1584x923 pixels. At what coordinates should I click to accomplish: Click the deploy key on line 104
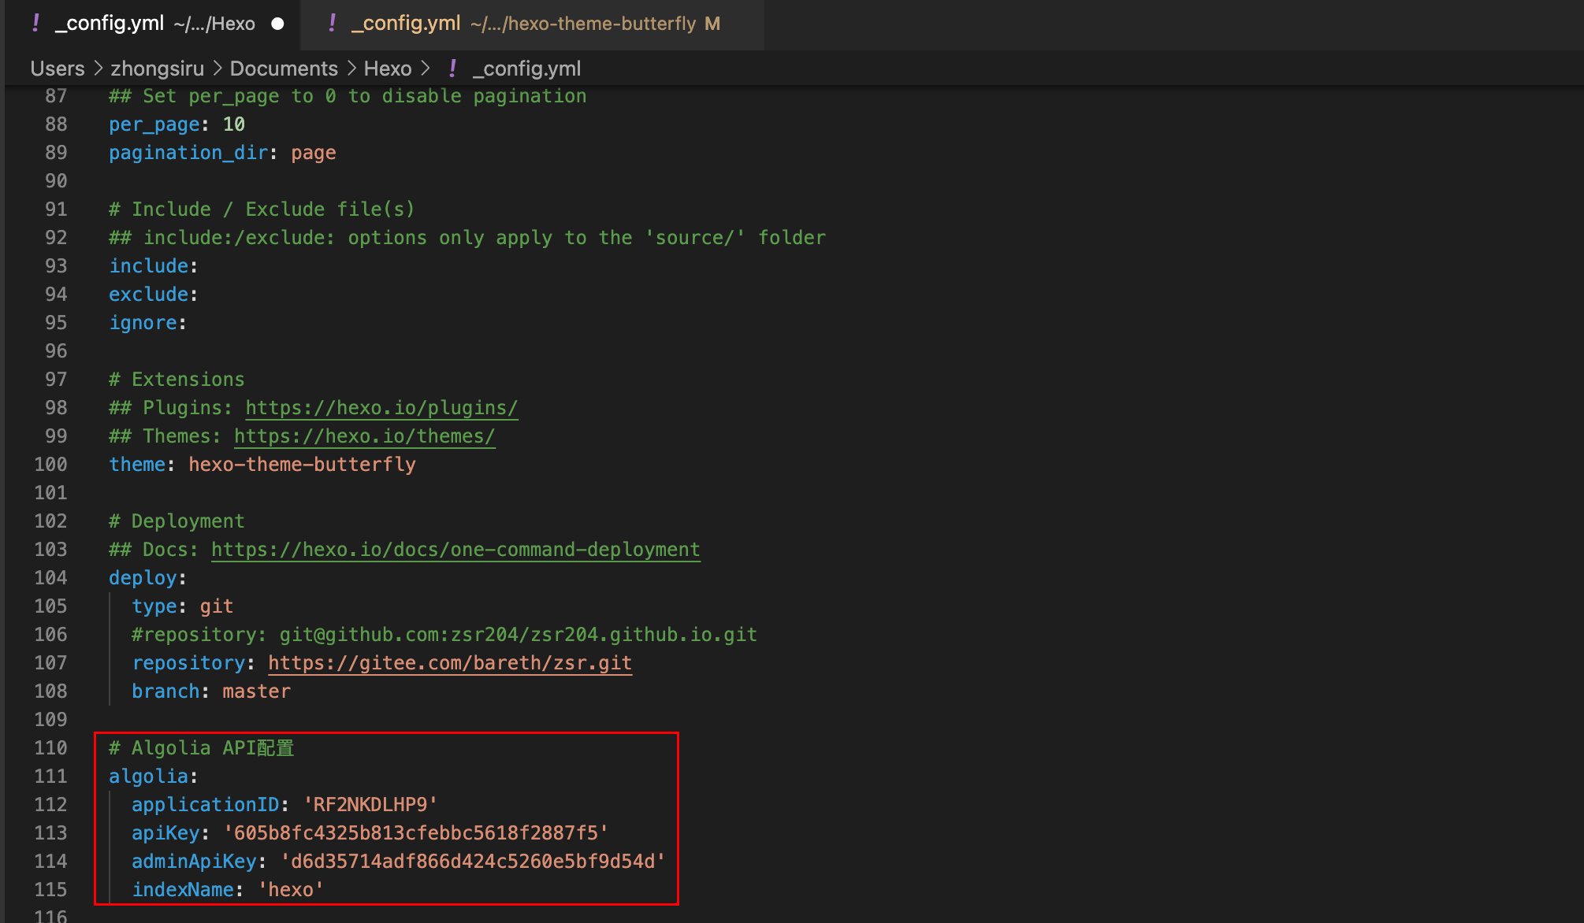143,578
